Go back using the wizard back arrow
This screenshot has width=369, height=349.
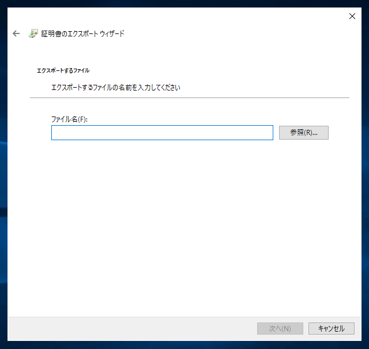(16, 33)
